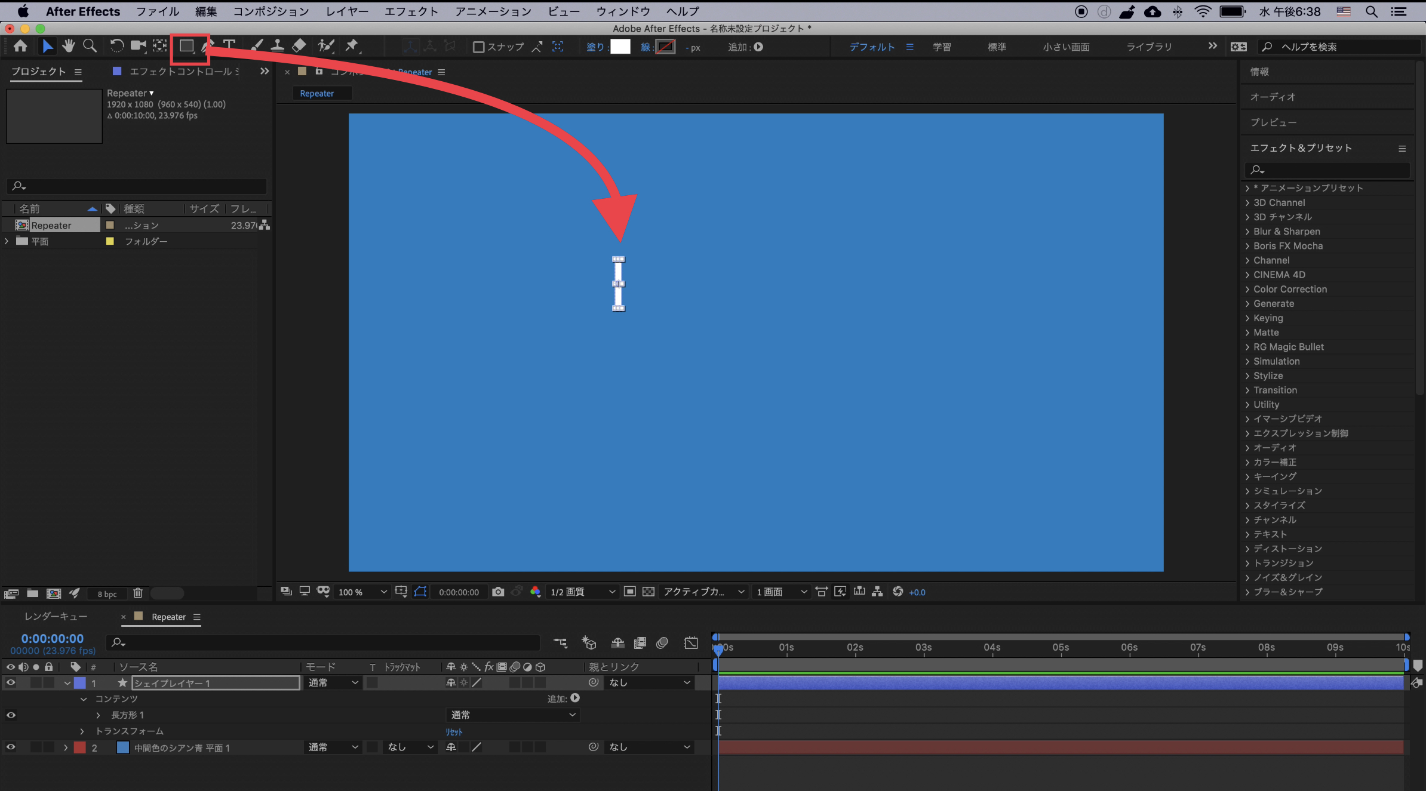Viewport: 1426px width, 791px height.
Task: Click the white fill color swatch
Action: [x=620, y=47]
